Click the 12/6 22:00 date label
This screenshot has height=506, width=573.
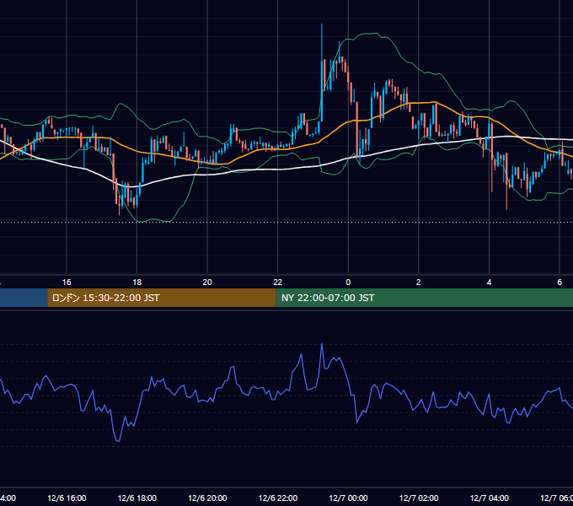click(278, 498)
